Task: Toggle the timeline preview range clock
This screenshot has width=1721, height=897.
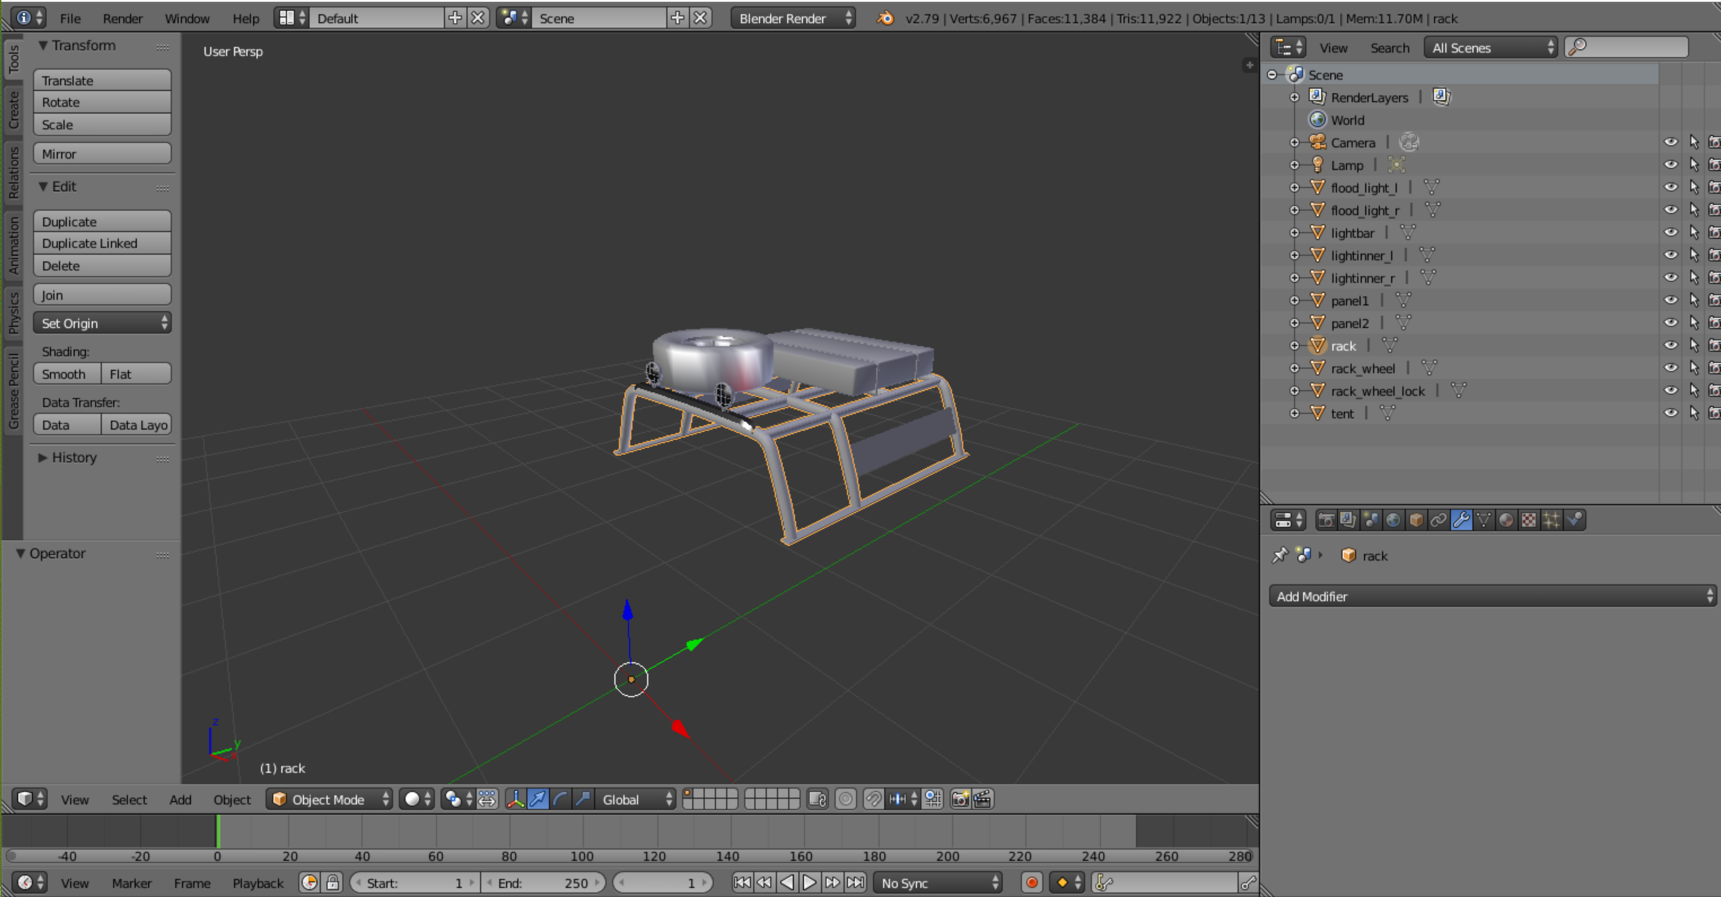Action: pyautogui.click(x=309, y=883)
